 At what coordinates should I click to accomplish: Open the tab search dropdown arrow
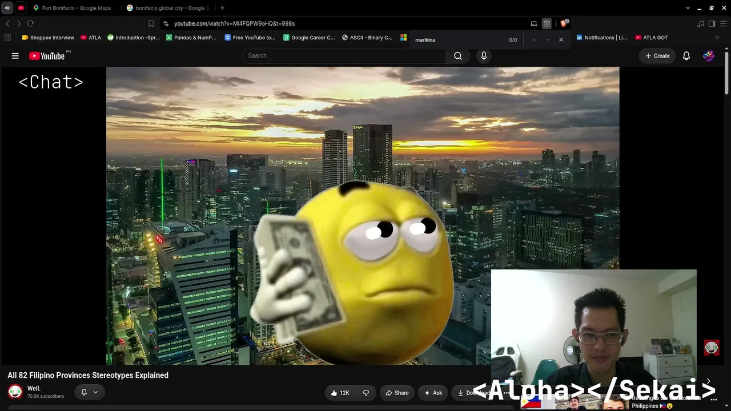point(688,8)
